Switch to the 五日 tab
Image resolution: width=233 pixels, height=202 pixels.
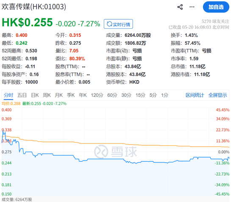point(22,95)
